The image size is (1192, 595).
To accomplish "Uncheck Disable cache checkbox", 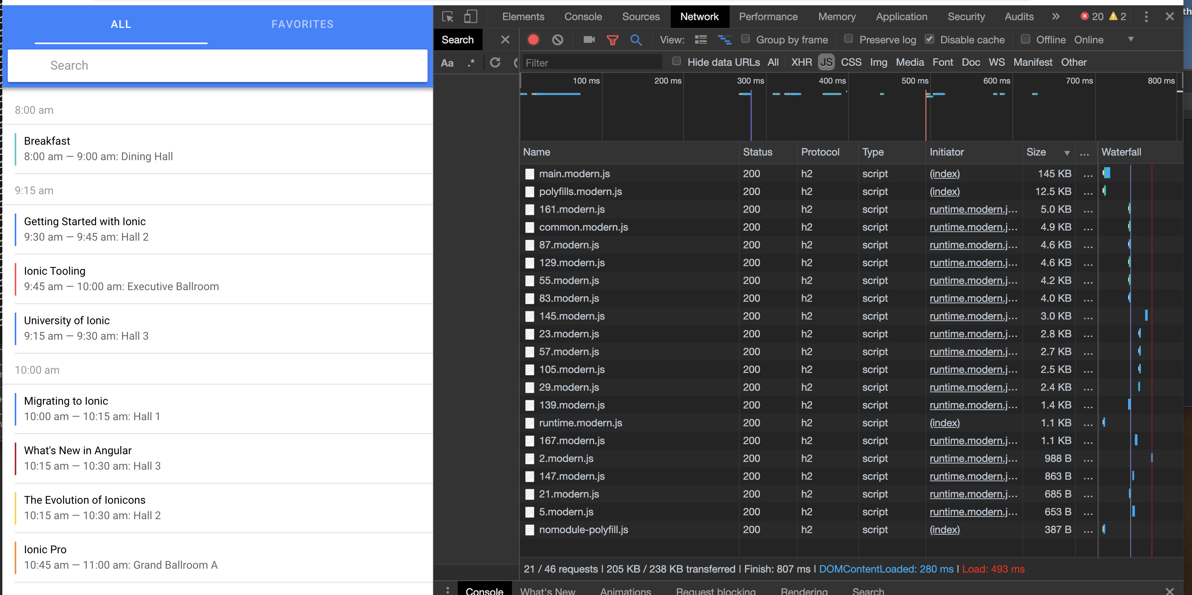I will point(929,39).
